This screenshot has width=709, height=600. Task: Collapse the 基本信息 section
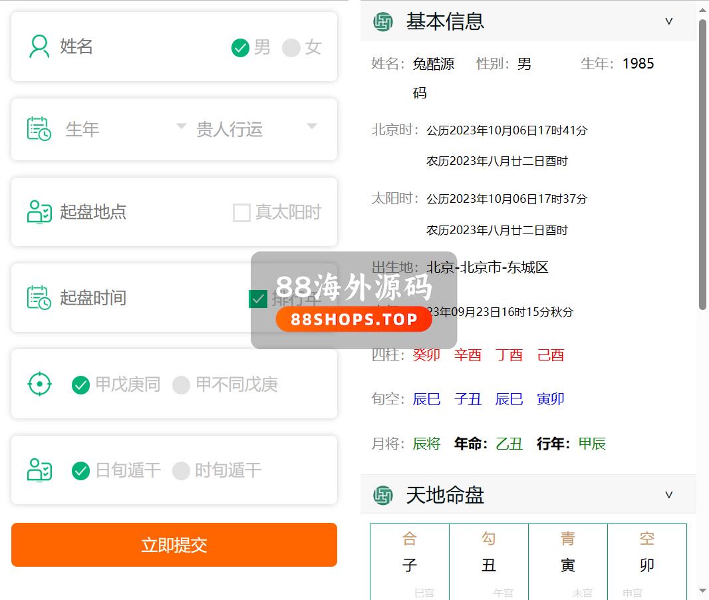tap(669, 21)
